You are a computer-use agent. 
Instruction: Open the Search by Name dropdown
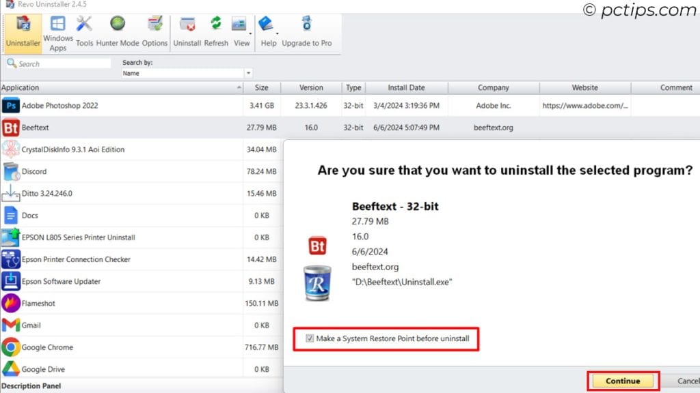(x=250, y=73)
